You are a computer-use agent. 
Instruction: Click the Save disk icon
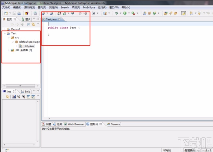click(14, 13)
